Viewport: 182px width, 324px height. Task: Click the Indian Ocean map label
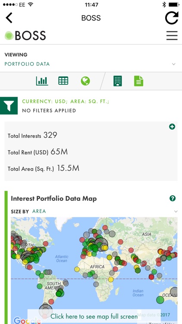click(138, 293)
